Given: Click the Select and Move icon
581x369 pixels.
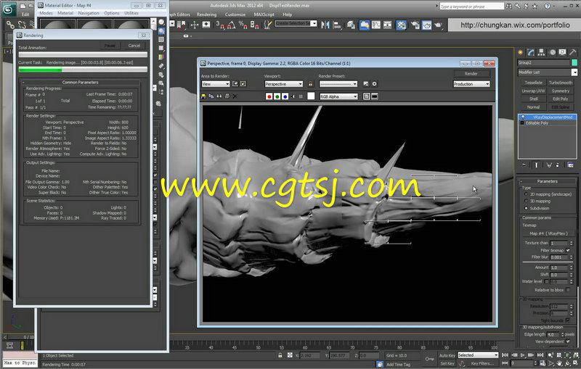Looking at the screenshot, I should point(195,25).
